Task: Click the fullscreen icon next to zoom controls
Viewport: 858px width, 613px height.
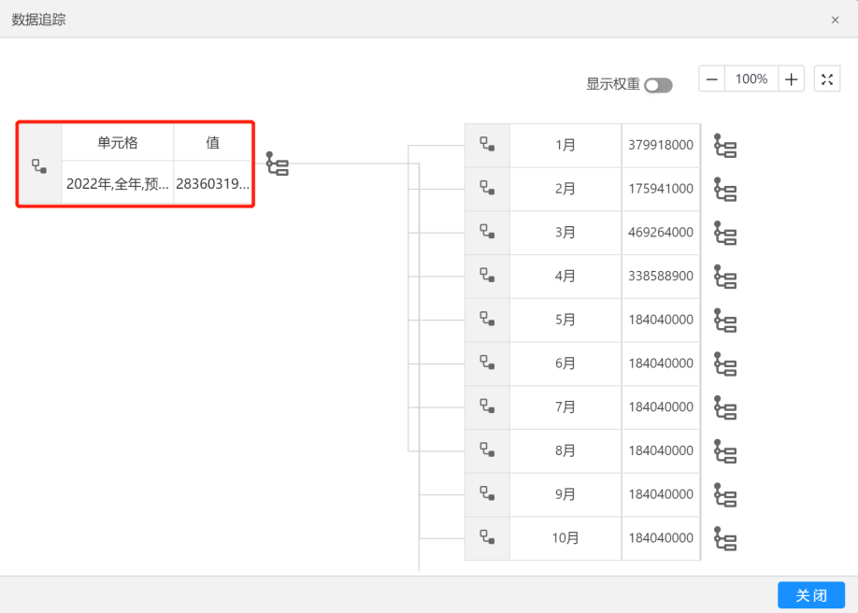Action: 827,79
